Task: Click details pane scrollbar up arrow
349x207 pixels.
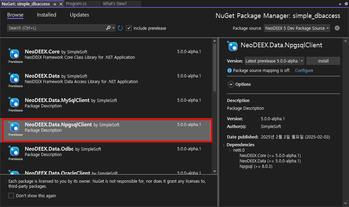Action: click(x=345, y=41)
